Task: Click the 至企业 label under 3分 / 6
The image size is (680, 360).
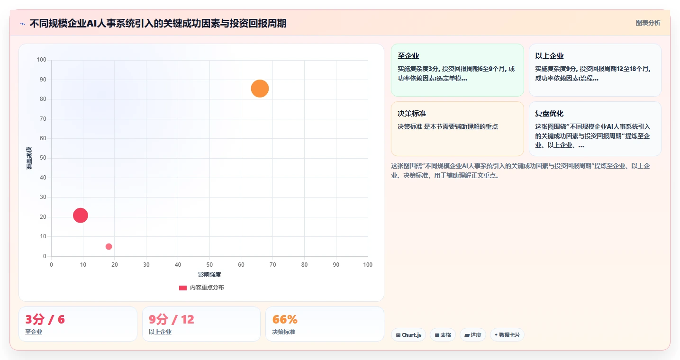Action: 34,332
